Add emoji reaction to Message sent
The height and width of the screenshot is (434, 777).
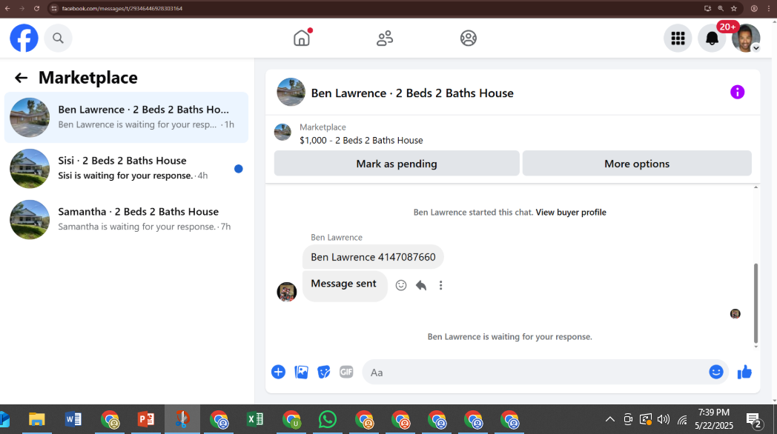pos(401,285)
